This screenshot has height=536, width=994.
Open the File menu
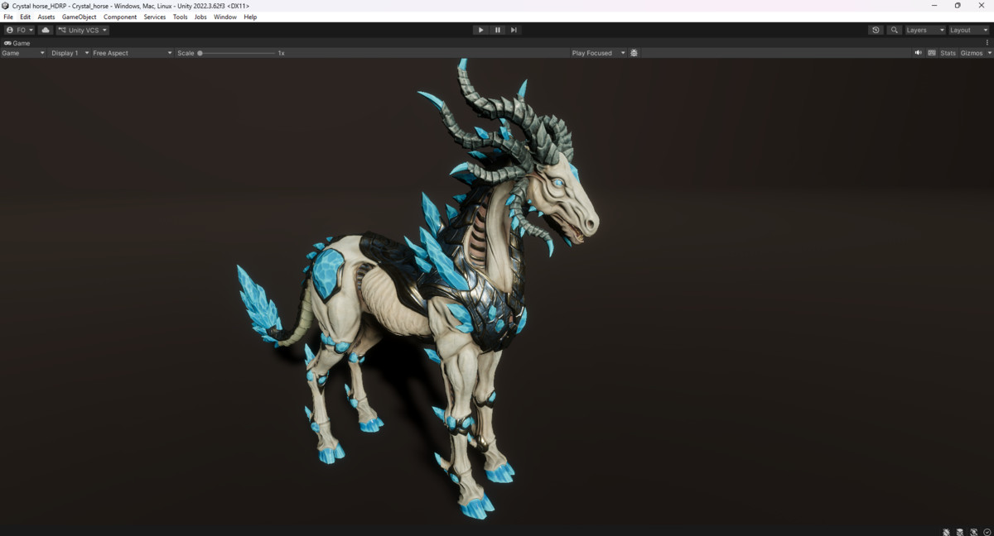point(8,17)
